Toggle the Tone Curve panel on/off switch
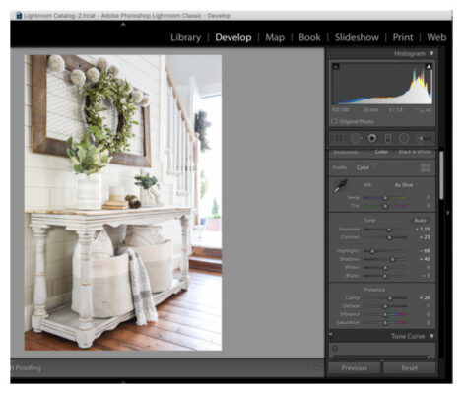The width and height of the screenshot is (463, 394). pyautogui.click(x=331, y=334)
